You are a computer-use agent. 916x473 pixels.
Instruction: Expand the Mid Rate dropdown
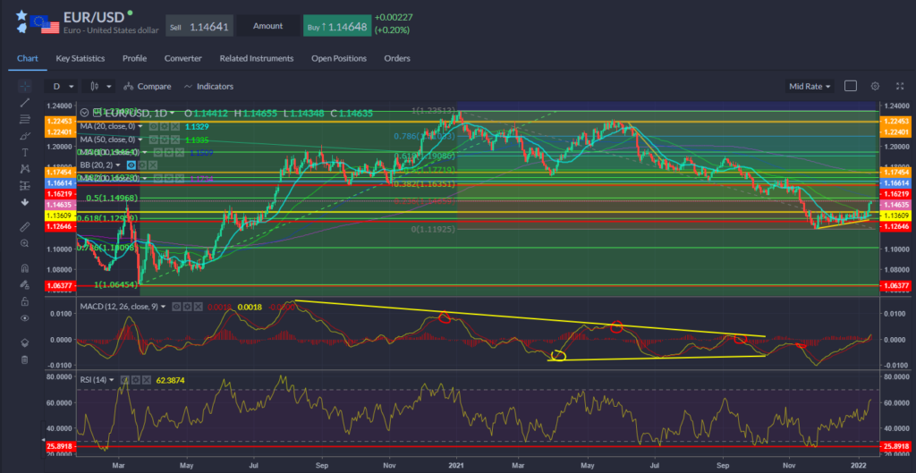pyautogui.click(x=810, y=86)
